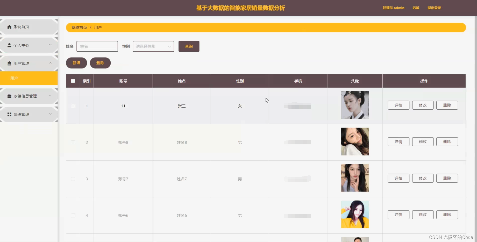Click the 索引 column header

87,81
